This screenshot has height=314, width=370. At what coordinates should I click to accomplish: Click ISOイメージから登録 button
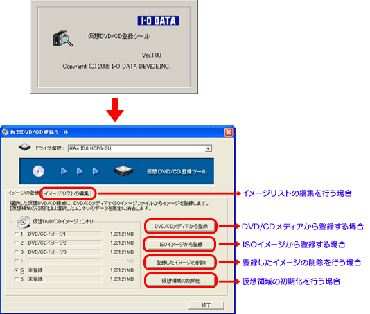181,245
